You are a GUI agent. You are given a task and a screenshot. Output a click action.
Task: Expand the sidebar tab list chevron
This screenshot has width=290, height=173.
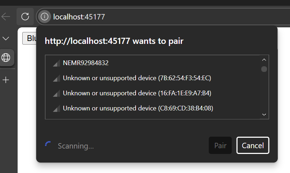6,38
